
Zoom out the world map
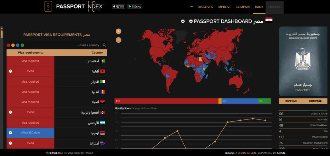119,40
